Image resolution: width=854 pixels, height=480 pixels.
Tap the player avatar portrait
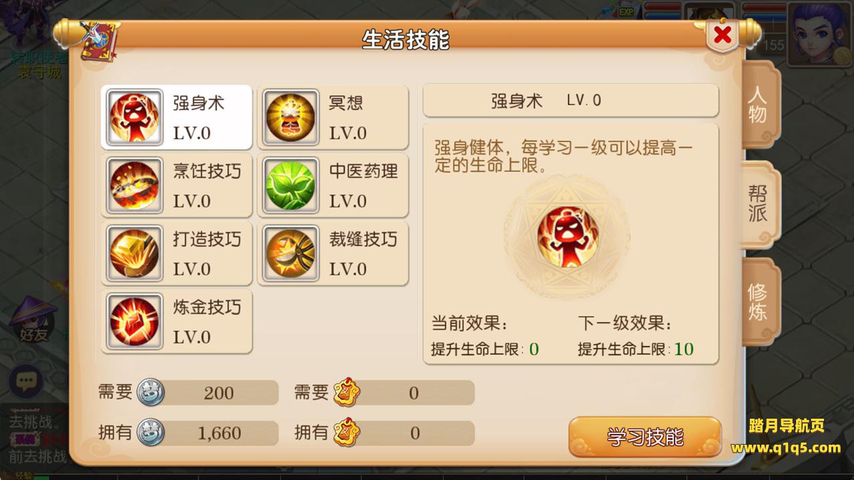(x=820, y=33)
